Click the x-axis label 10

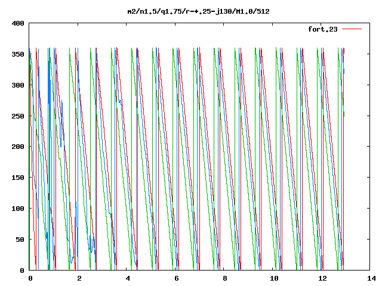[x=274, y=278]
